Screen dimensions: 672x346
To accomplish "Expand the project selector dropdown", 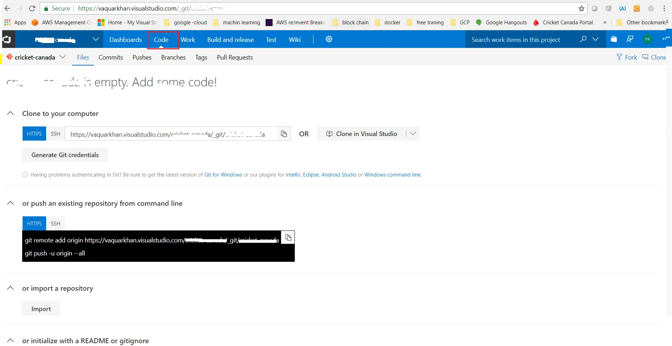I will [95, 39].
